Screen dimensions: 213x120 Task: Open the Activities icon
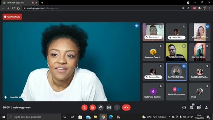(x=206, y=108)
